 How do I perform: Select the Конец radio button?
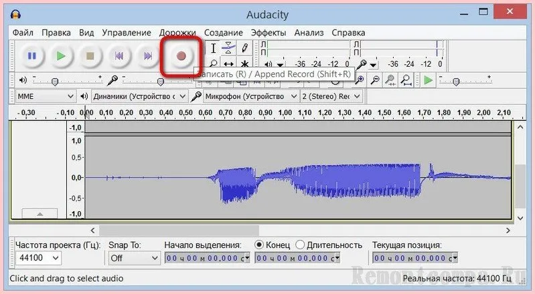click(259, 245)
